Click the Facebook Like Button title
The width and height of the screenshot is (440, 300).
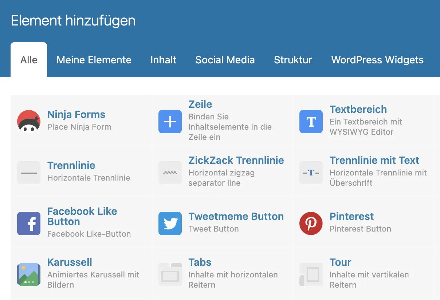(x=82, y=216)
